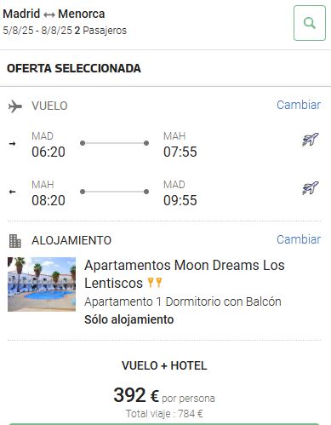This screenshot has height=425, width=331.
Task: Click the return left-arrow direction icon
Action: 12,192
